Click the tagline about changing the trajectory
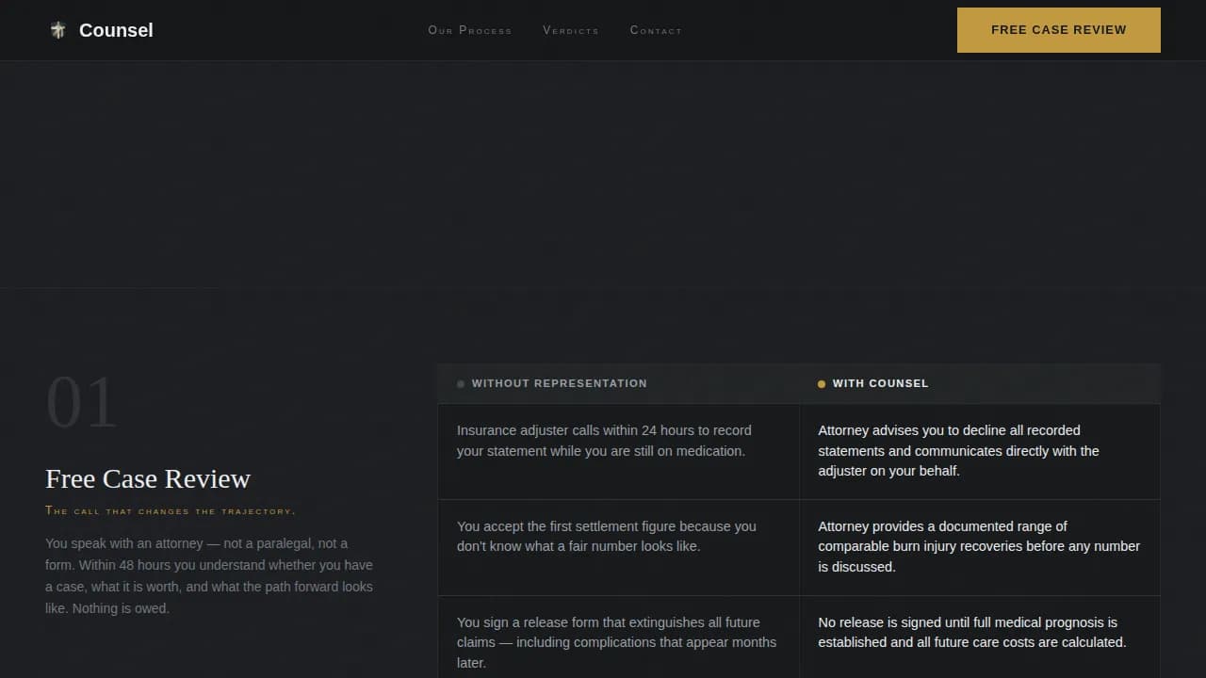Screen dimensions: 1206x678 coord(170,510)
